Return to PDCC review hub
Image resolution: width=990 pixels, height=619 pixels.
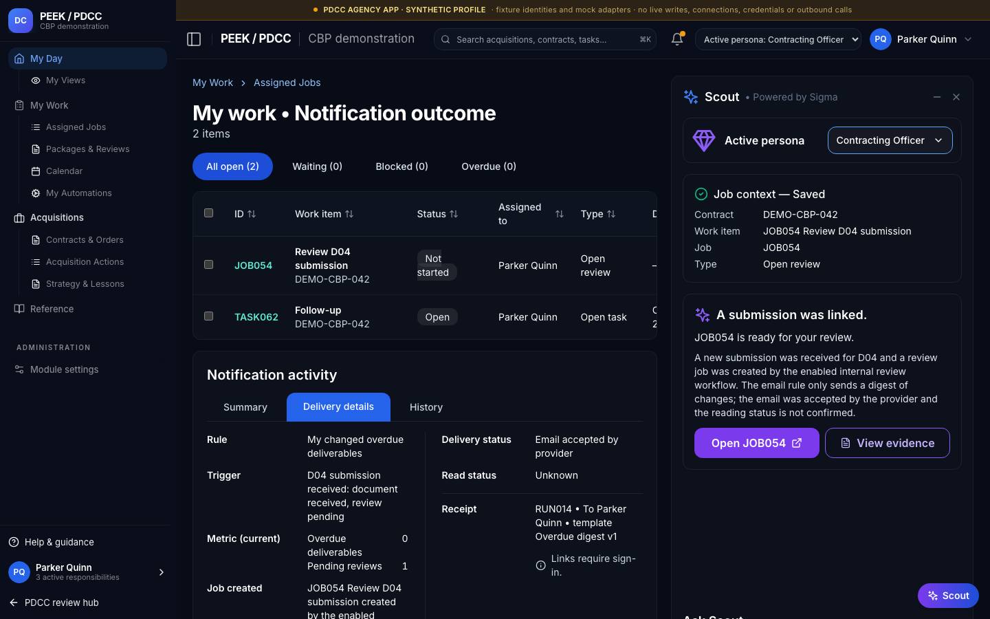click(54, 602)
